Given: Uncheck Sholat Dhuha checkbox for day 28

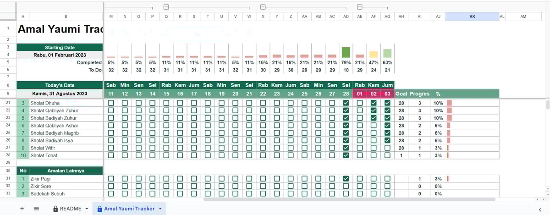Looking at the screenshot, I should coord(346,103).
